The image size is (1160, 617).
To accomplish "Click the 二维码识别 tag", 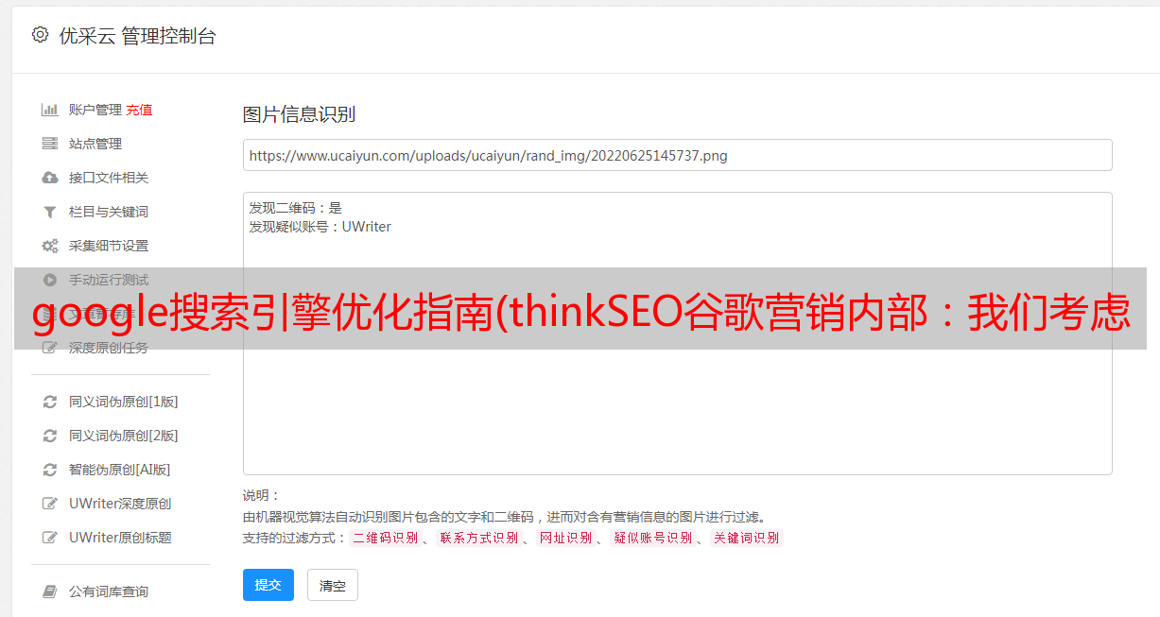I will pos(385,538).
